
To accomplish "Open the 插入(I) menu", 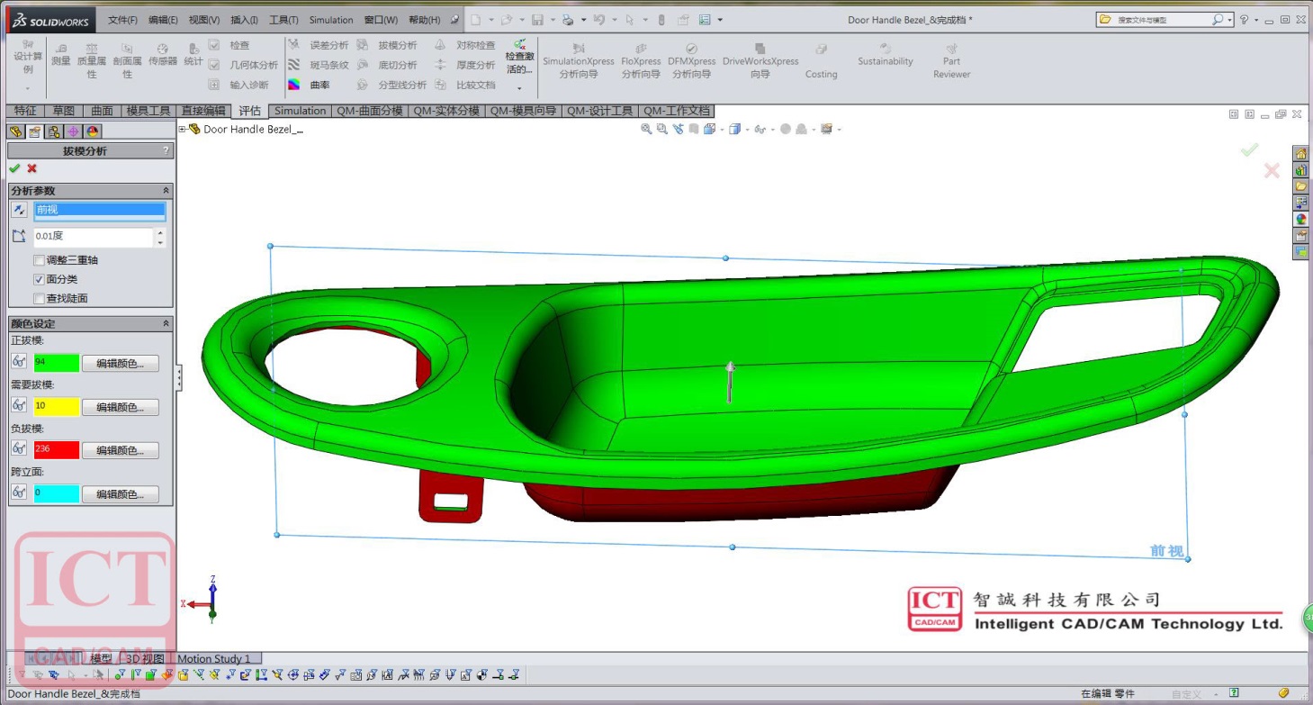I will pos(244,20).
